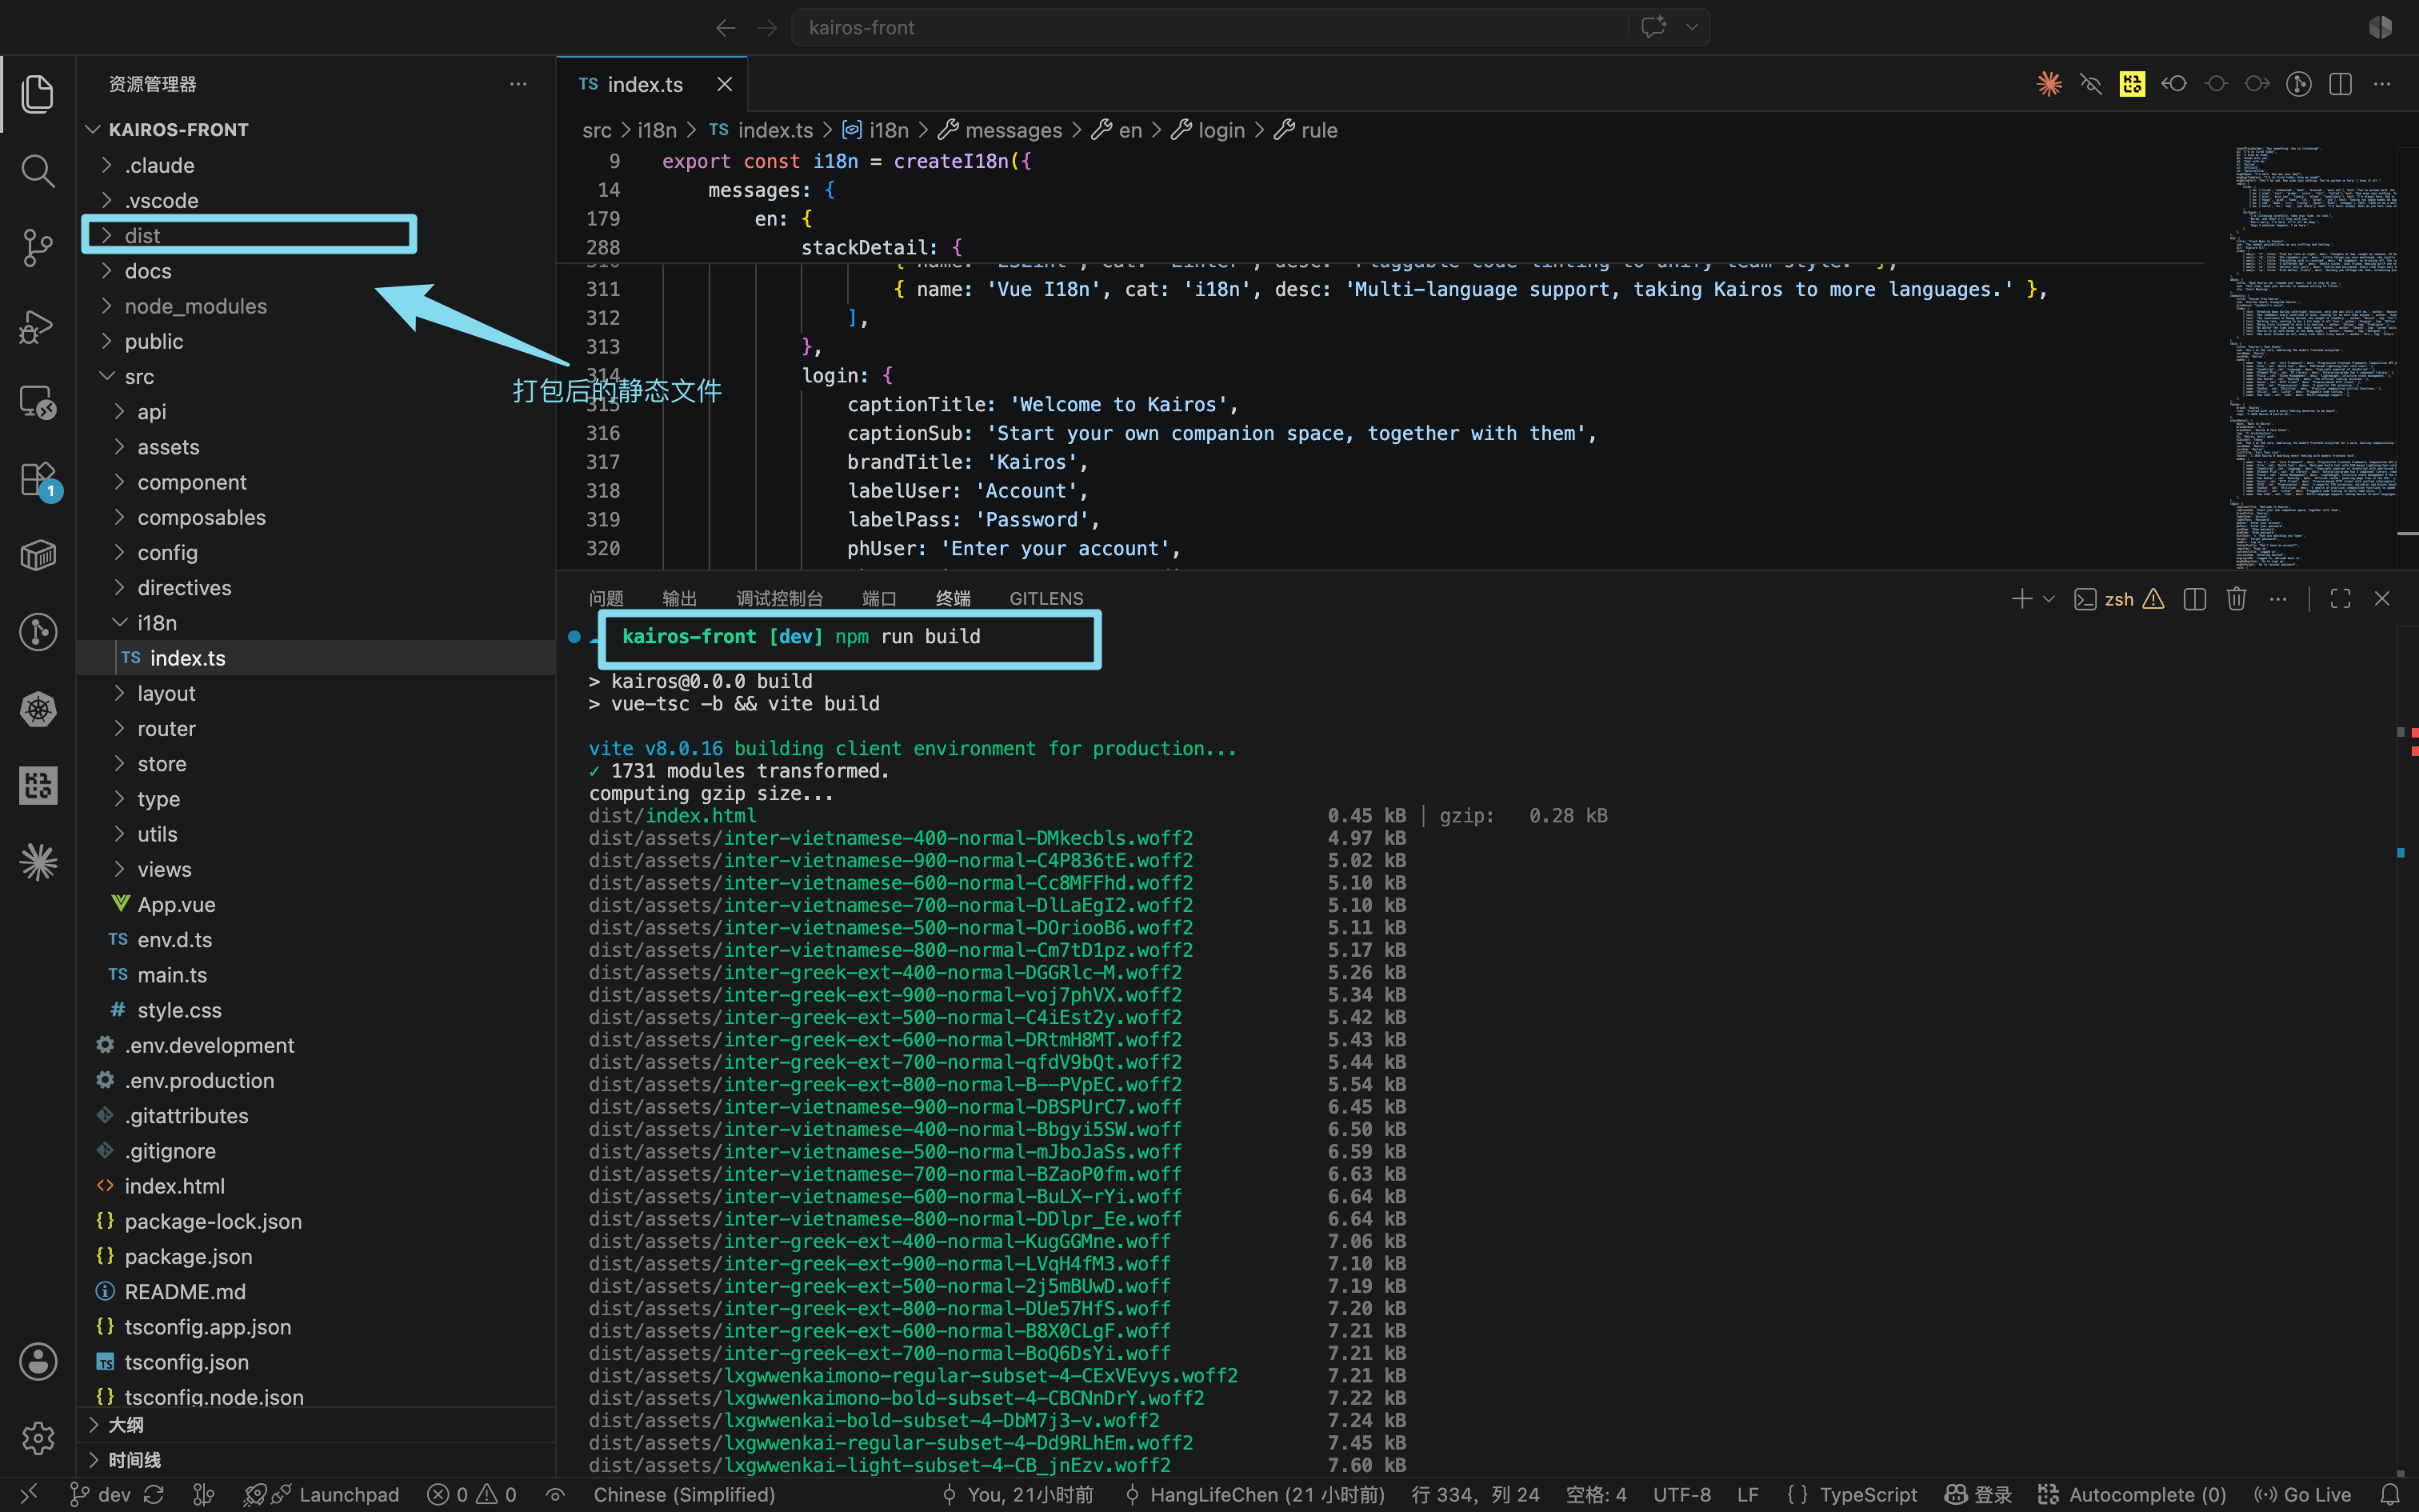Image resolution: width=2419 pixels, height=1512 pixels.
Task: Open the new terminal launch profile dropdown
Action: tap(2048, 599)
